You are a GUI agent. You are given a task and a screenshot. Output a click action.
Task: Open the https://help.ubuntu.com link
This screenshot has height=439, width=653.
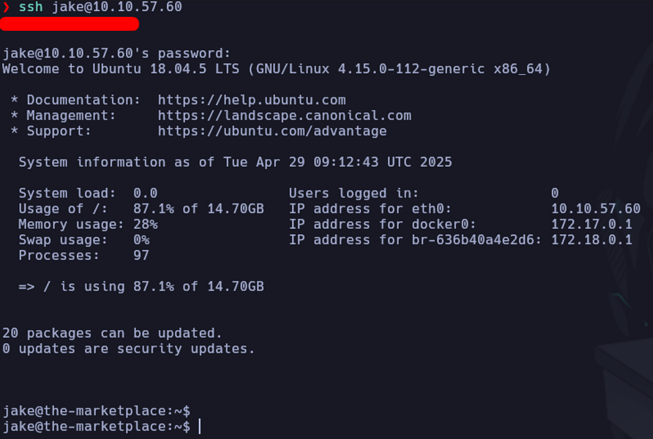point(251,100)
